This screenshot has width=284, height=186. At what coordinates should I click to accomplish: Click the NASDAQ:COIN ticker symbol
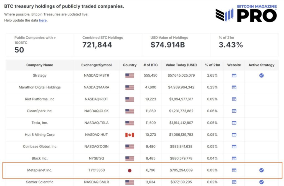(x=97, y=146)
